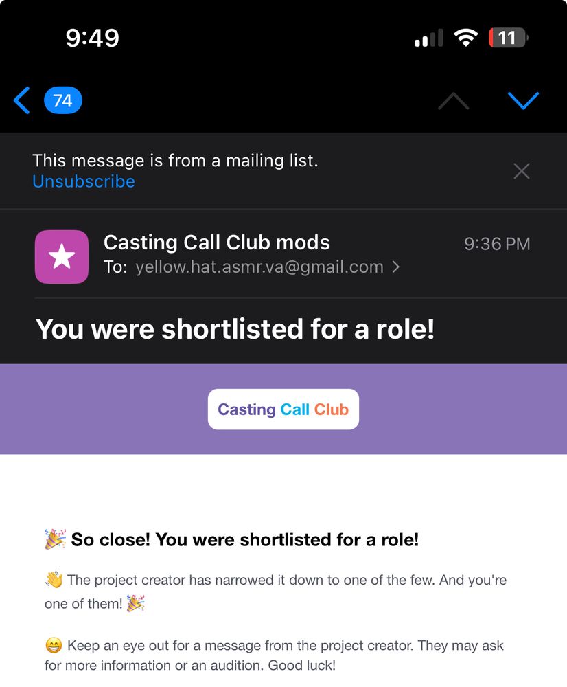Tap the battery indicator showing 11
Image resolution: width=567 pixels, height=687 pixels.
pos(507,38)
